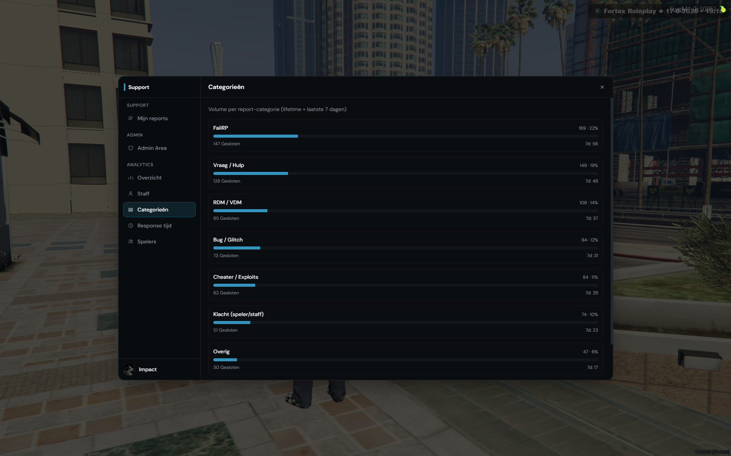This screenshot has height=456, width=731.
Task: Click the FailRP progress bar
Action: [x=406, y=136]
